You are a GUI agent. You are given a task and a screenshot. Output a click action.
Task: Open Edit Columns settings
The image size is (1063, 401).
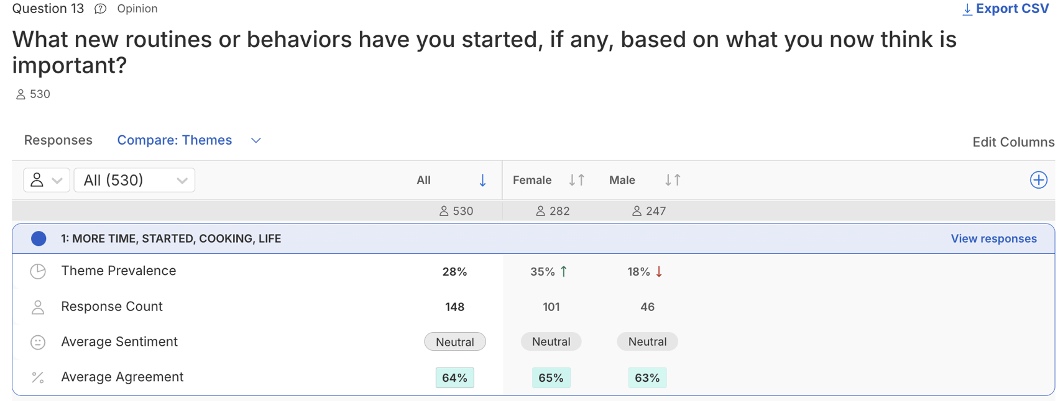pyautogui.click(x=1013, y=142)
